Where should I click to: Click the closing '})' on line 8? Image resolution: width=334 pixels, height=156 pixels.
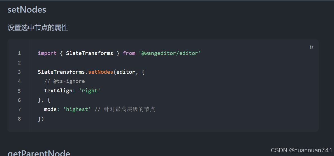point(41,119)
